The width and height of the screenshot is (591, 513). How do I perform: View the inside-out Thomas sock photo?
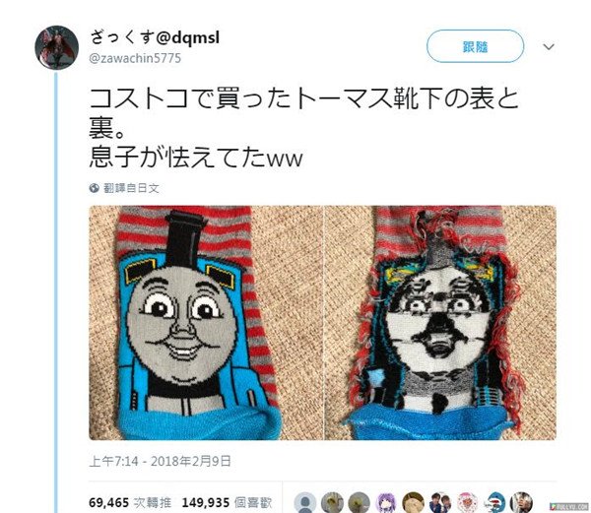point(440,323)
